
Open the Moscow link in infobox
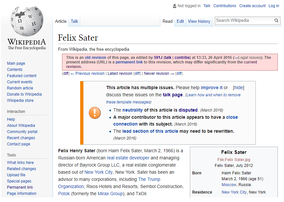tap(229, 185)
